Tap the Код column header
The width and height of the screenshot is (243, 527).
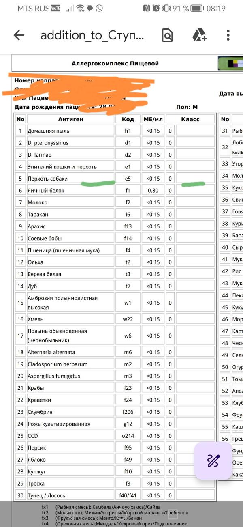point(128,119)
